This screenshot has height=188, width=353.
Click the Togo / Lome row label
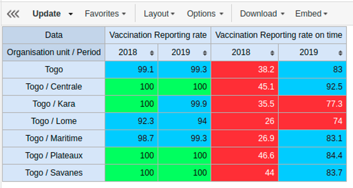click(54, 121)
